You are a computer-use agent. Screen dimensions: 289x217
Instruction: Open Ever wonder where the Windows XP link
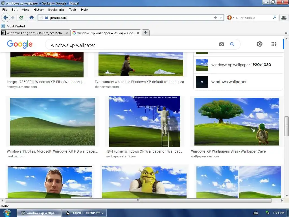click(x=141, y=82)
